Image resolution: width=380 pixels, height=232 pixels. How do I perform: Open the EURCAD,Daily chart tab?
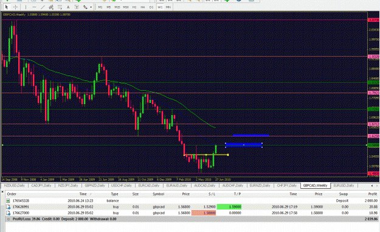[x=149, y=185]
